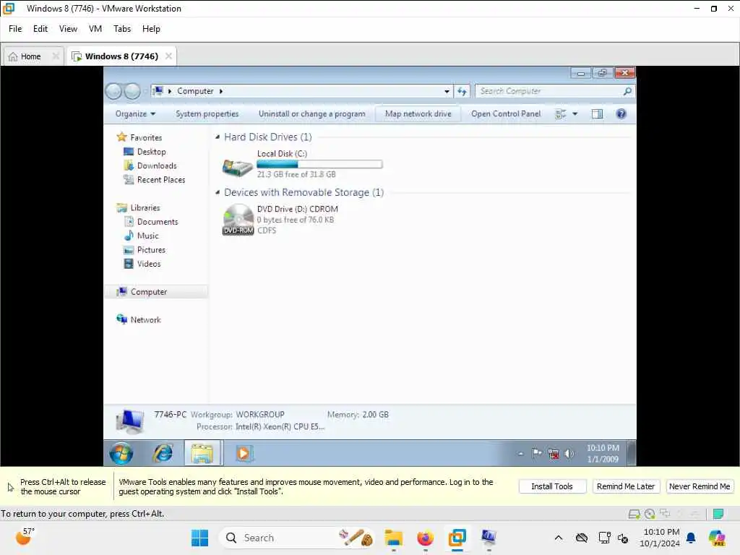Click the Install Tools button
The height and width of the screenshot is (555, 740).
[552, 486]
